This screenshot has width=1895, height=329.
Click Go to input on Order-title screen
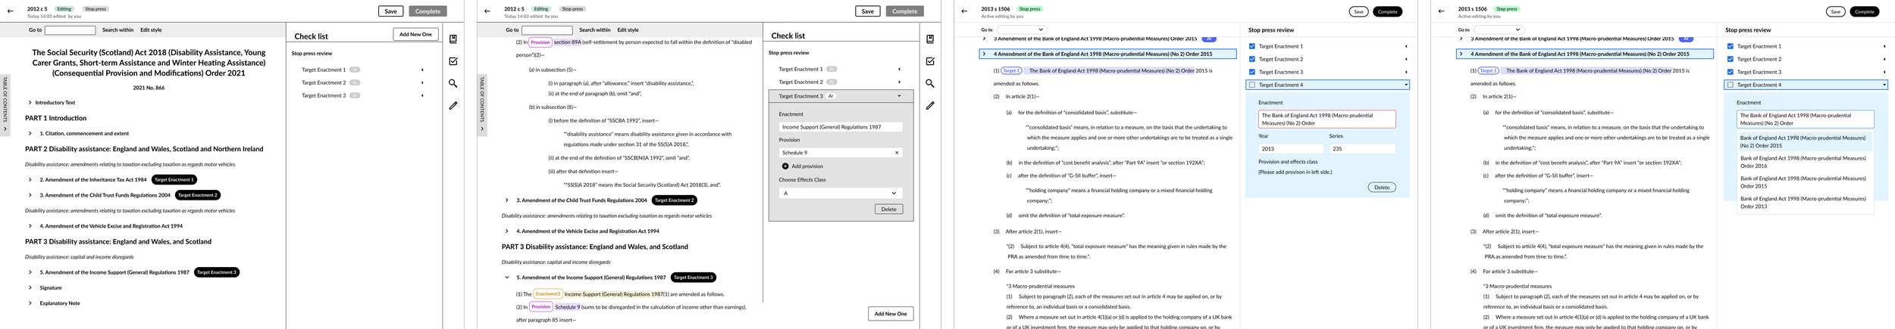point(70,30)
